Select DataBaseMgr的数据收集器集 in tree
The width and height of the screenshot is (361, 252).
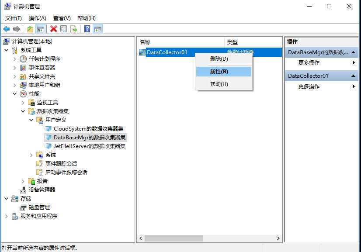coord(90,138)
